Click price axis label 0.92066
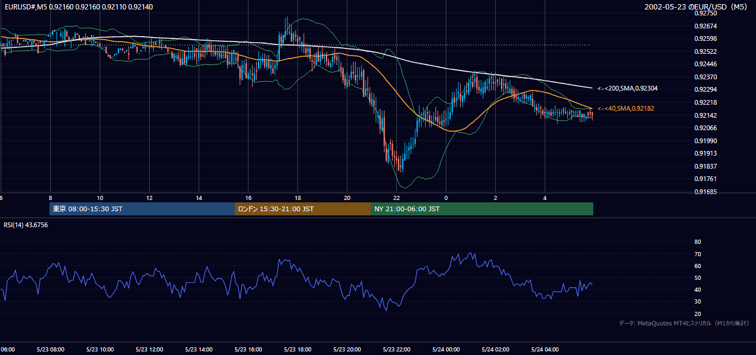Image resolution: width=756 pixels, height=355 pixels. click(x=706, y=128)
